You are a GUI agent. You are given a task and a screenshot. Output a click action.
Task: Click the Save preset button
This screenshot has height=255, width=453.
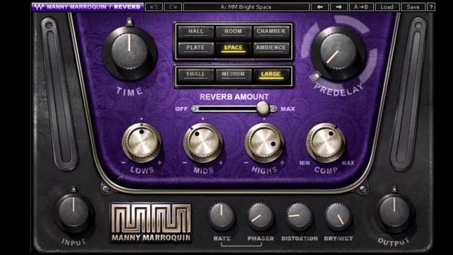coord(413,7)
